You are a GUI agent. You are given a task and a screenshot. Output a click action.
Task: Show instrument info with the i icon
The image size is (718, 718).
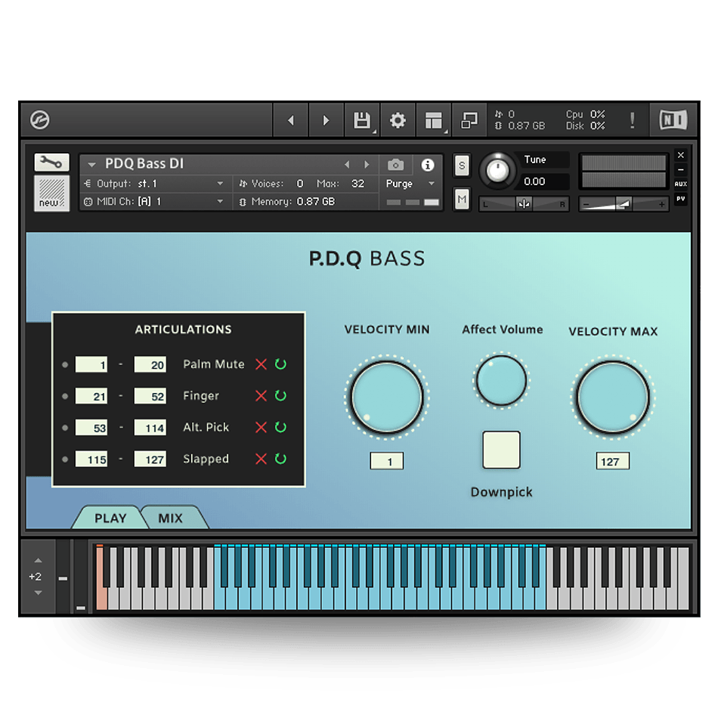click(x=428, y=165)
